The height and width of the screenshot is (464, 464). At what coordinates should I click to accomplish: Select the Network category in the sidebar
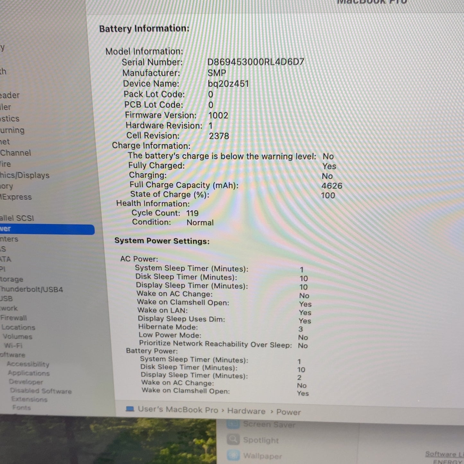[x=9, y=308]
